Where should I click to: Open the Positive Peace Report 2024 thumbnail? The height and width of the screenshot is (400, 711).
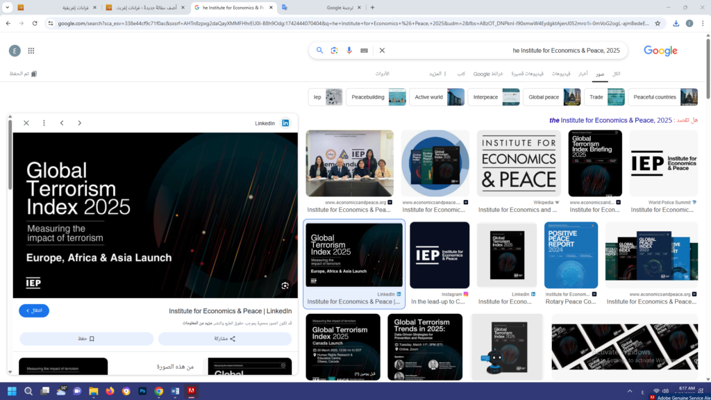pyautogui.click(x=571, y=255)
